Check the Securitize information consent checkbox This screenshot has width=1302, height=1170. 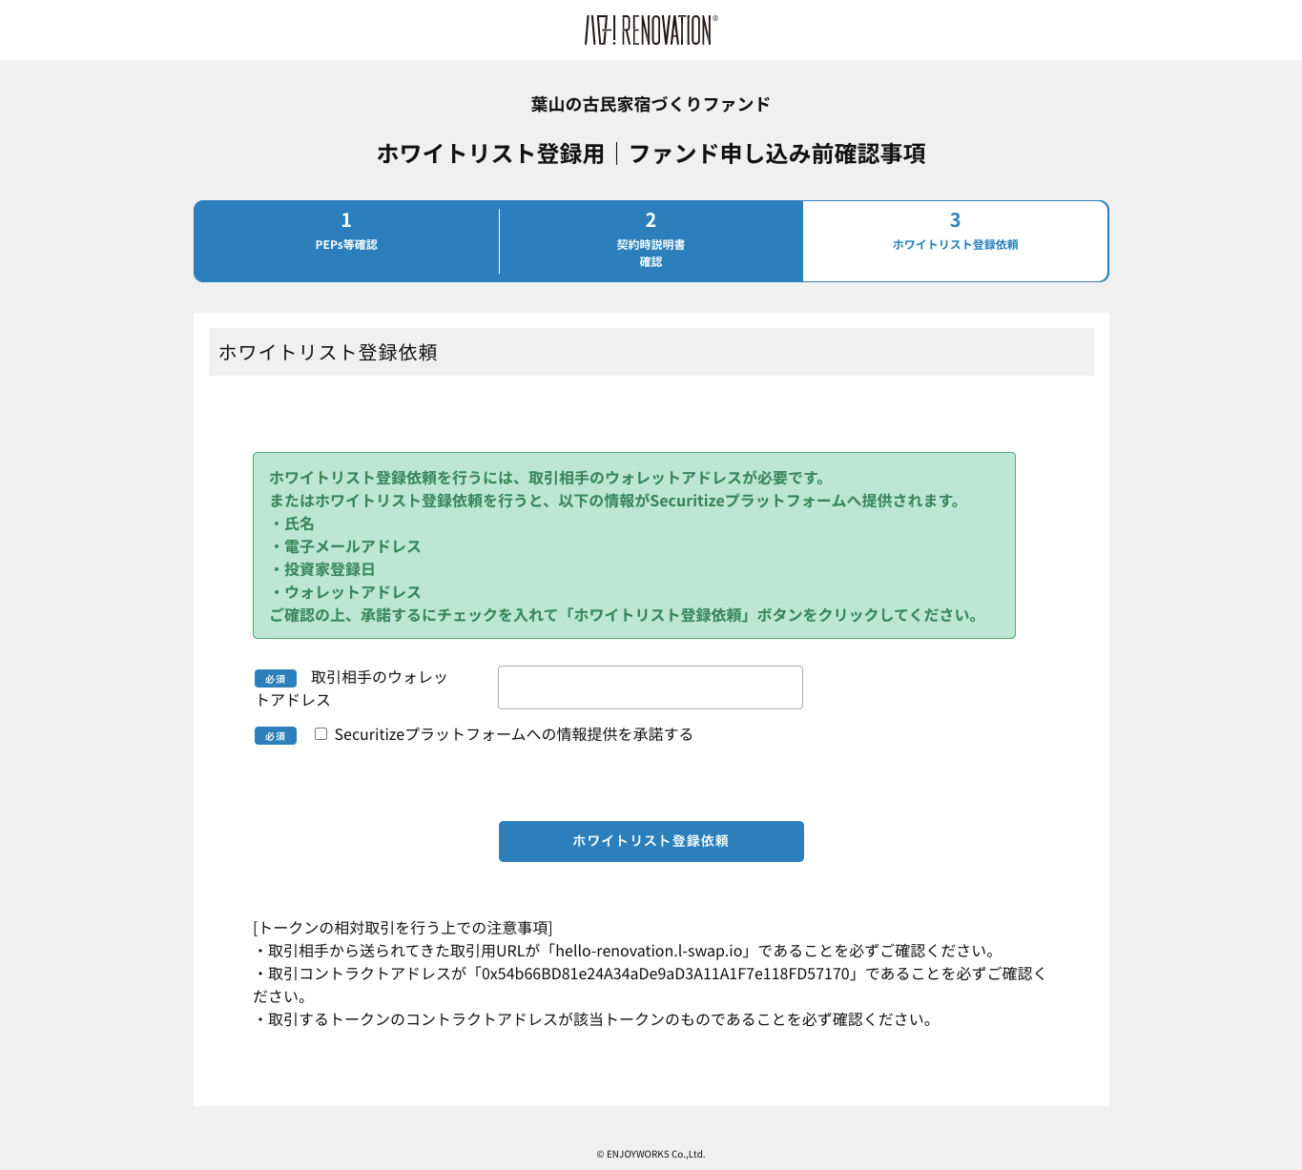(x=321, y=734)
